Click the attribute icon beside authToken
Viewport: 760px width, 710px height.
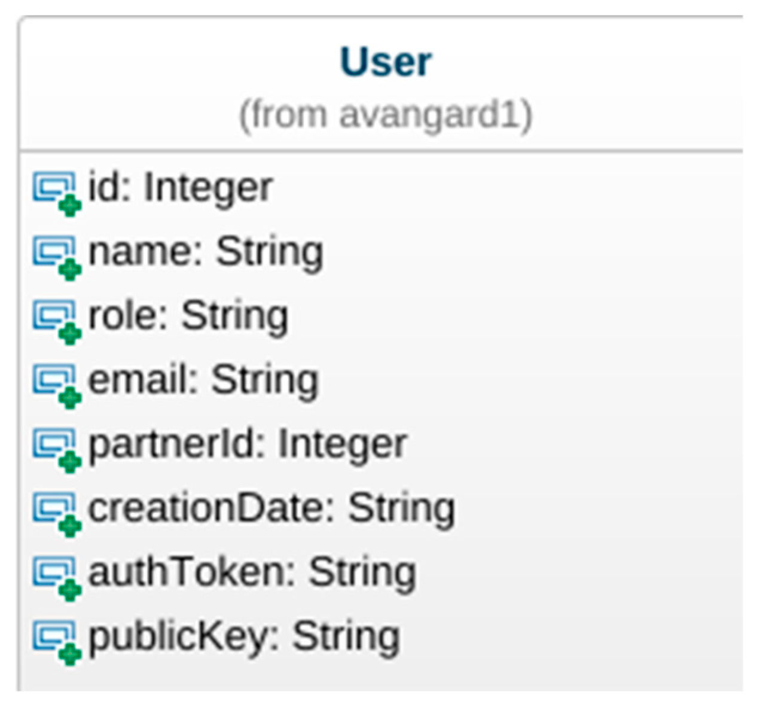tap(56, 578)
